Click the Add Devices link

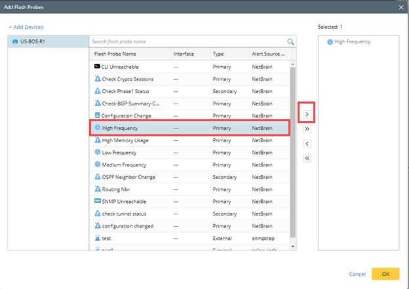26,27
